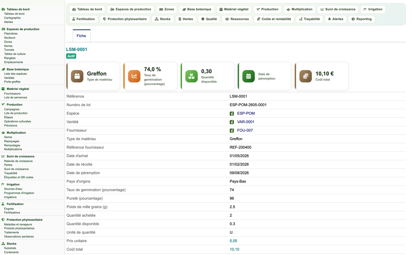Click the Stocks sidebar section header
Screen dimensions: 413x255
[x=11, y=244]
